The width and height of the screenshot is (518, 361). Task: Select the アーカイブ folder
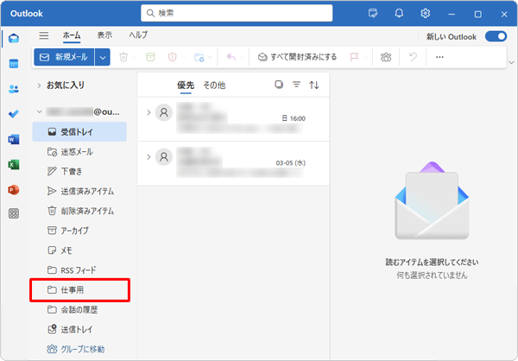[x=79, y=231]
